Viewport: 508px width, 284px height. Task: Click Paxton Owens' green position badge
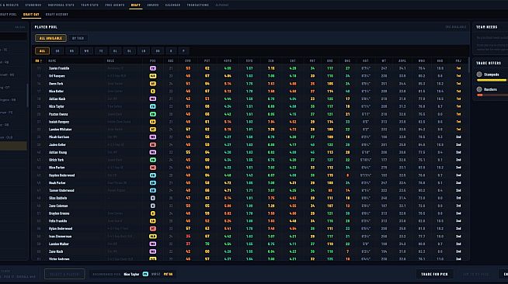pos(152,114)
